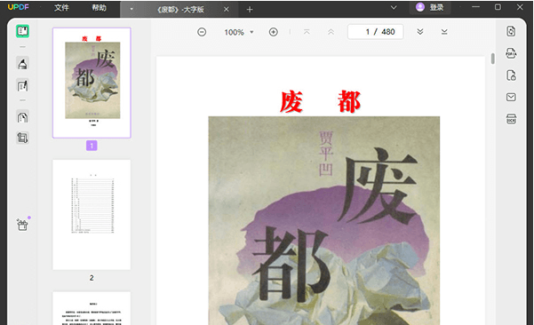
Task: Open the Edit PDF tool
Action: pos(23,85)
